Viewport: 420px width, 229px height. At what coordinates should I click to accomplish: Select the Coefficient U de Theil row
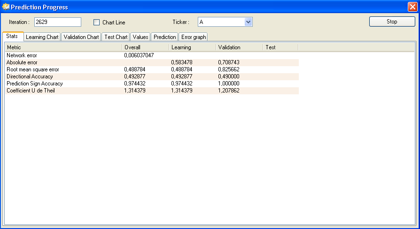[152, 91]
